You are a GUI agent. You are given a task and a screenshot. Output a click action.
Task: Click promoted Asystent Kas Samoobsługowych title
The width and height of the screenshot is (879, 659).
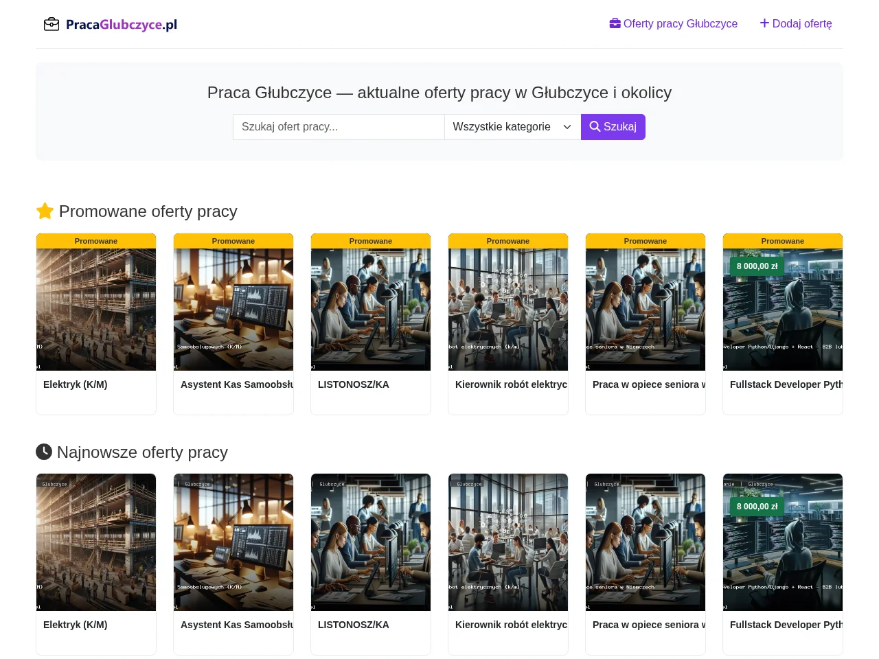click(237, 384)
